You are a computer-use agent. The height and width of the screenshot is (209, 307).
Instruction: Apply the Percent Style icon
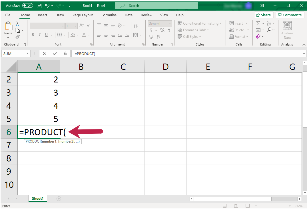pyautogui.click(x=162, y=30)
